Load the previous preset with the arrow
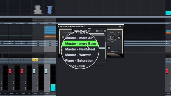 (x=81, y=26)
